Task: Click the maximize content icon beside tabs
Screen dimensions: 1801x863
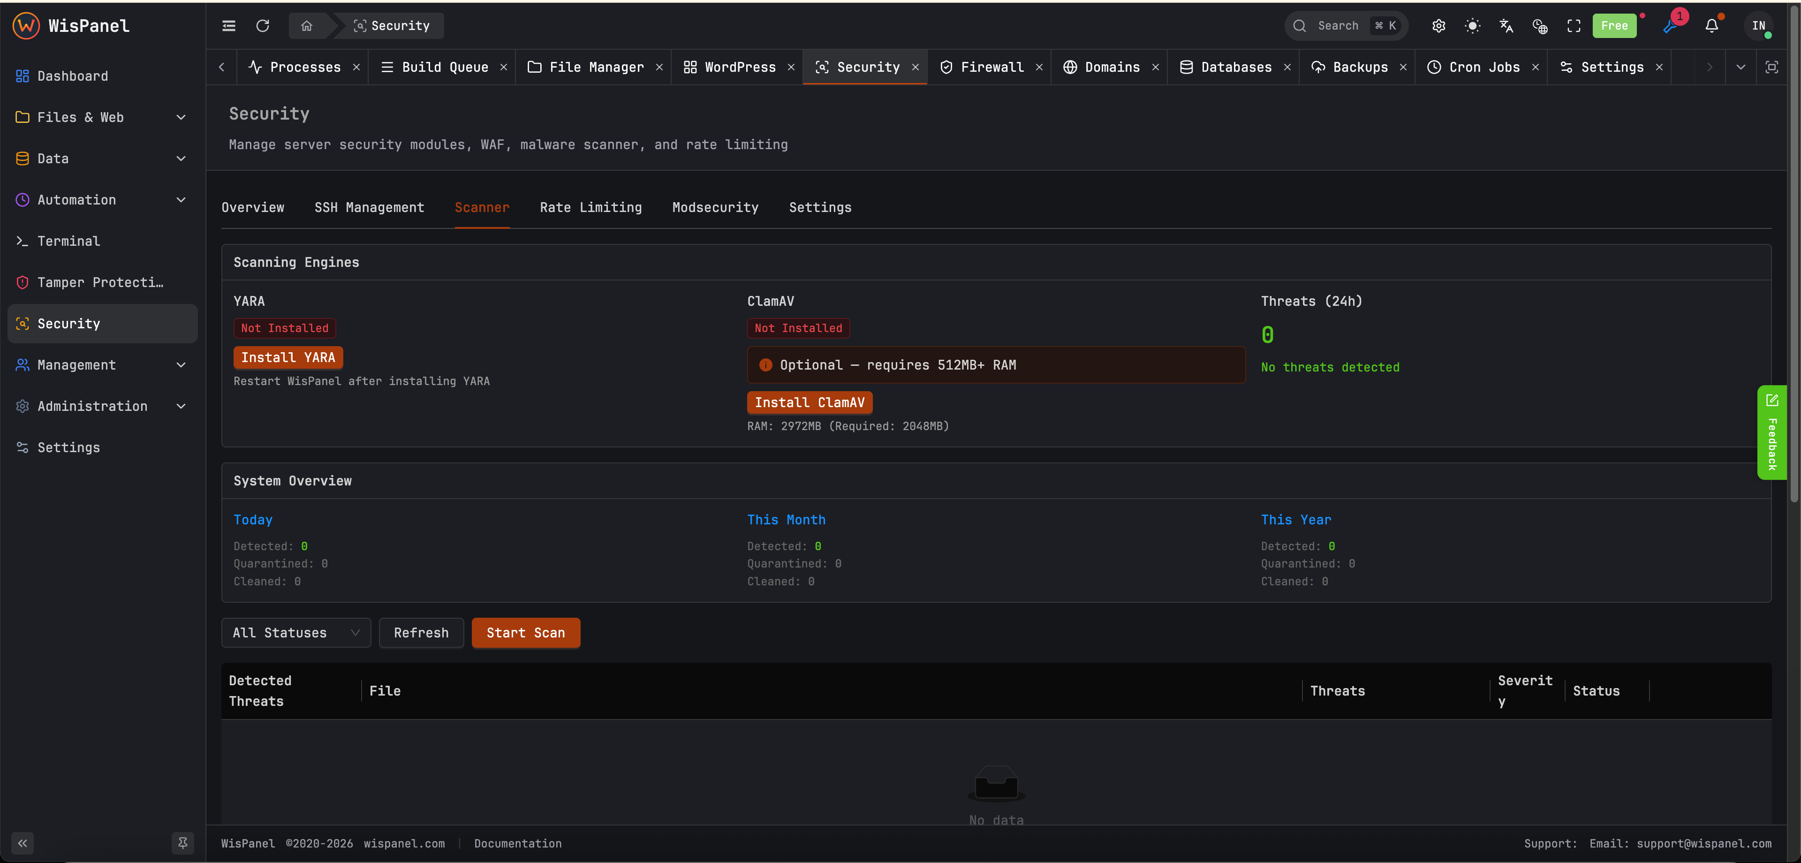Action: click(x=1771, y=67)
